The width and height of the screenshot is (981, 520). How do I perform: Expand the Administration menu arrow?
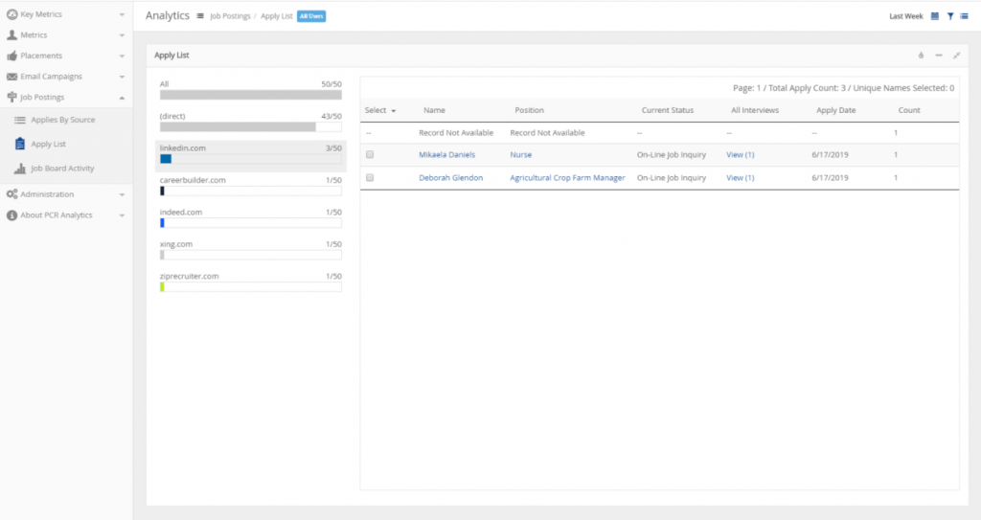[122, 194]
